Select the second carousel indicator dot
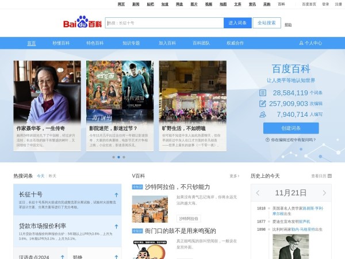Image resolution: width=345 pixels, height=259 pixels. (118, 157)
